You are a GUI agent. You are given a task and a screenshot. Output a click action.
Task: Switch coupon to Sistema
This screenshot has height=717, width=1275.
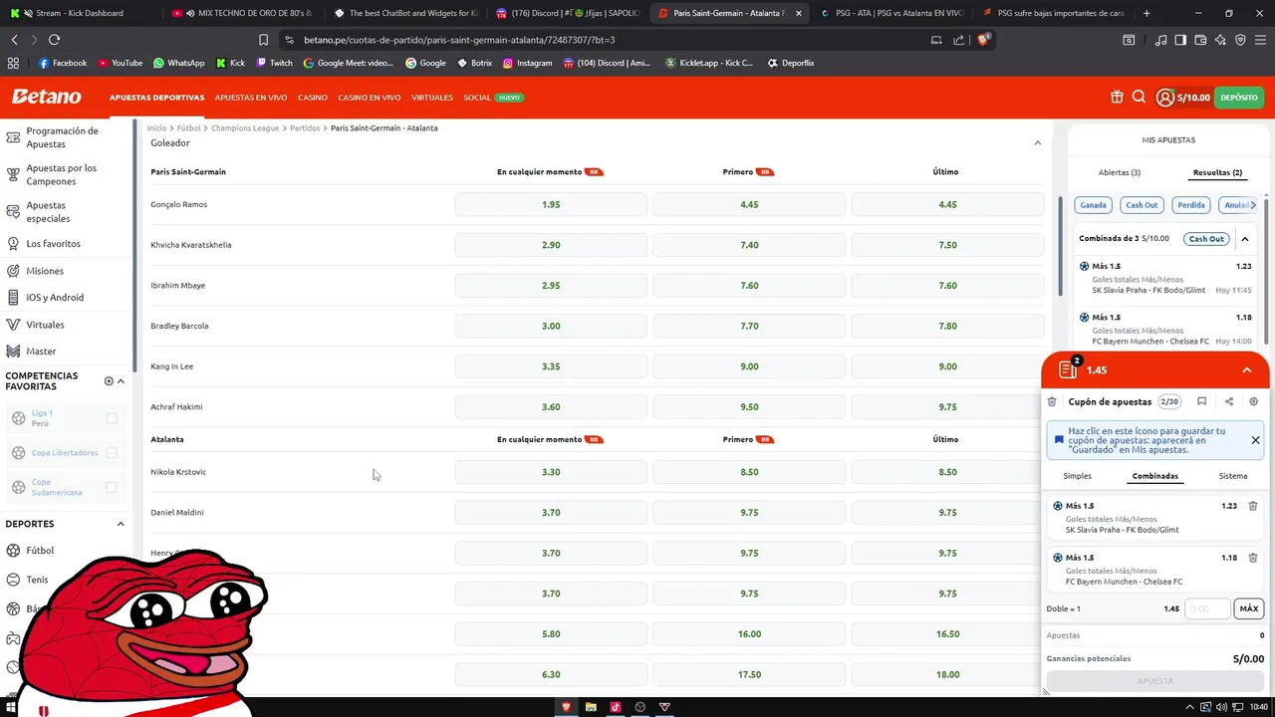click(x=1233, y=476)
